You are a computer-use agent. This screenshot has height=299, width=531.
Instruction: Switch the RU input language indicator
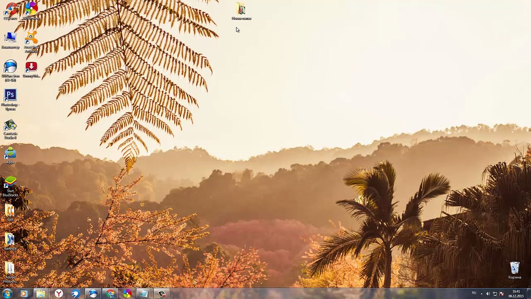click(474, 294)
